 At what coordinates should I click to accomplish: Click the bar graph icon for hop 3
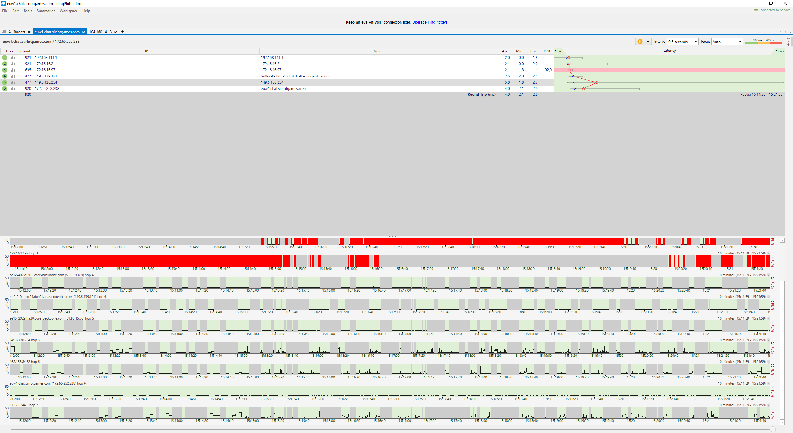tap(13, 70)
